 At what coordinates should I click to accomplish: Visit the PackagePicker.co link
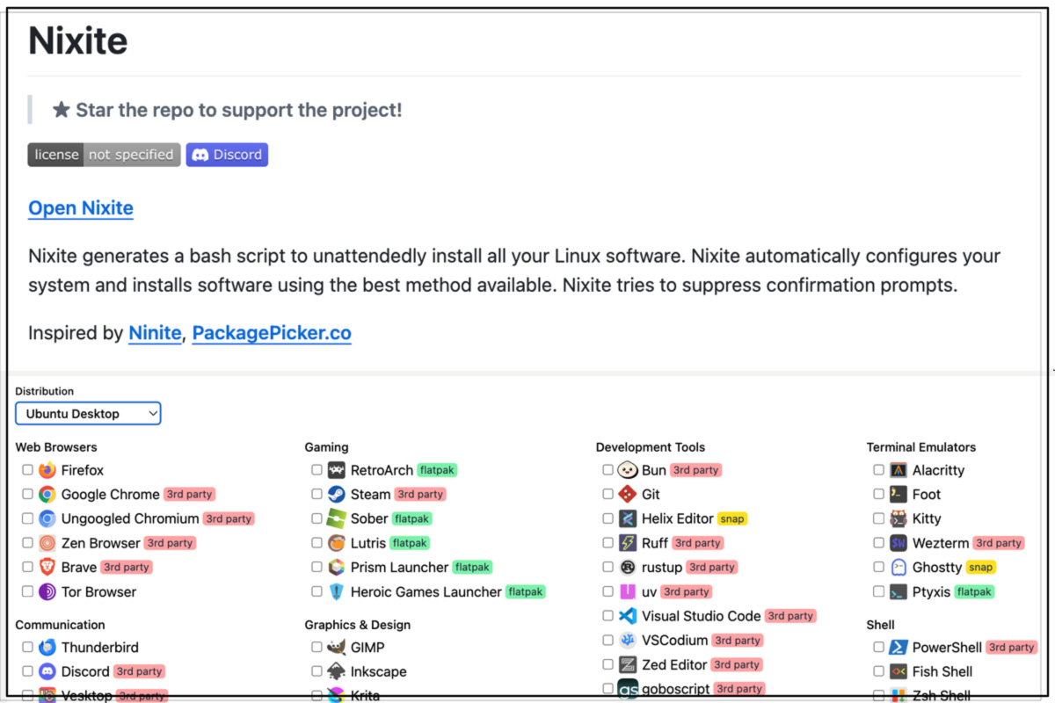click(272, 334)
